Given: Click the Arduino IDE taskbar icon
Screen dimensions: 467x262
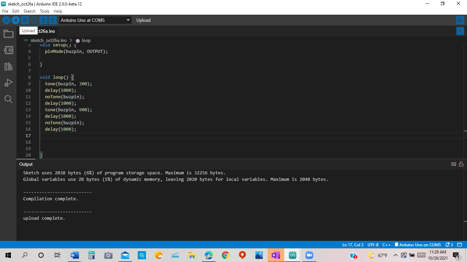Looking at the screenshot, I should (x=292, y=255).
